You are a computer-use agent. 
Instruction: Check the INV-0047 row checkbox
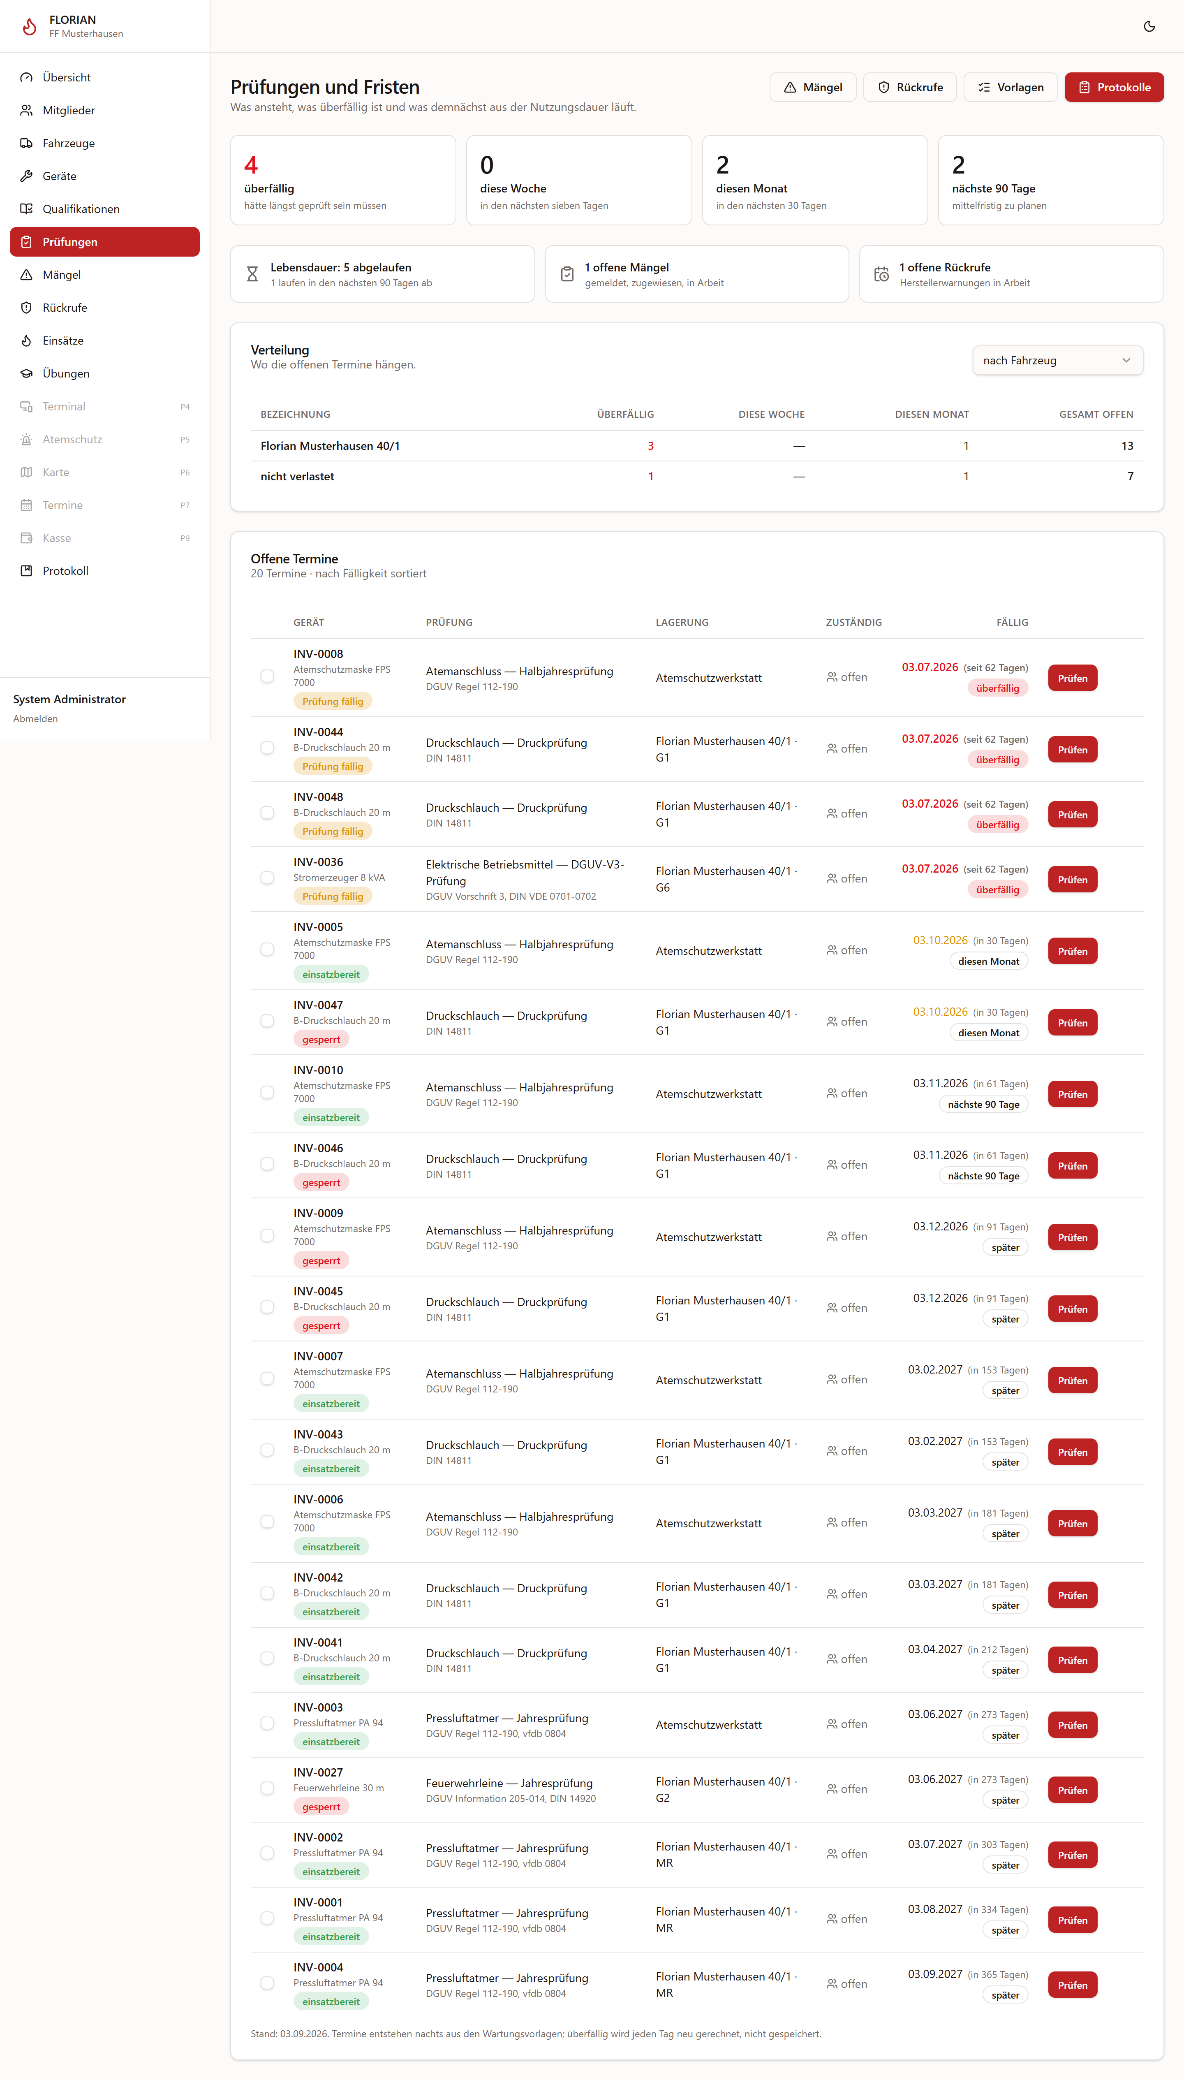coord(267,1021)
